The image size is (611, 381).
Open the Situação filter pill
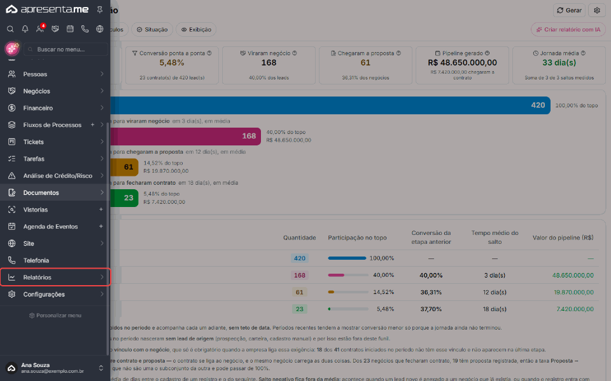[x=152, y=30]
